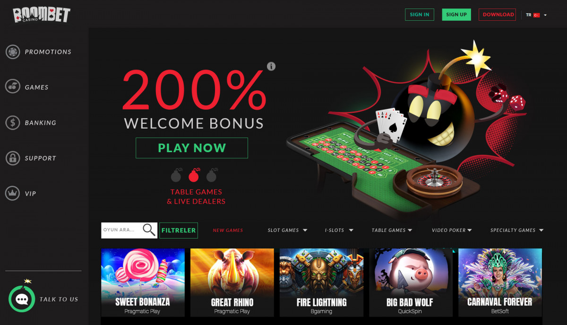Screen dimensions: 567x325
Task: Switch to the New Games tab
Action: pos(228,231)
